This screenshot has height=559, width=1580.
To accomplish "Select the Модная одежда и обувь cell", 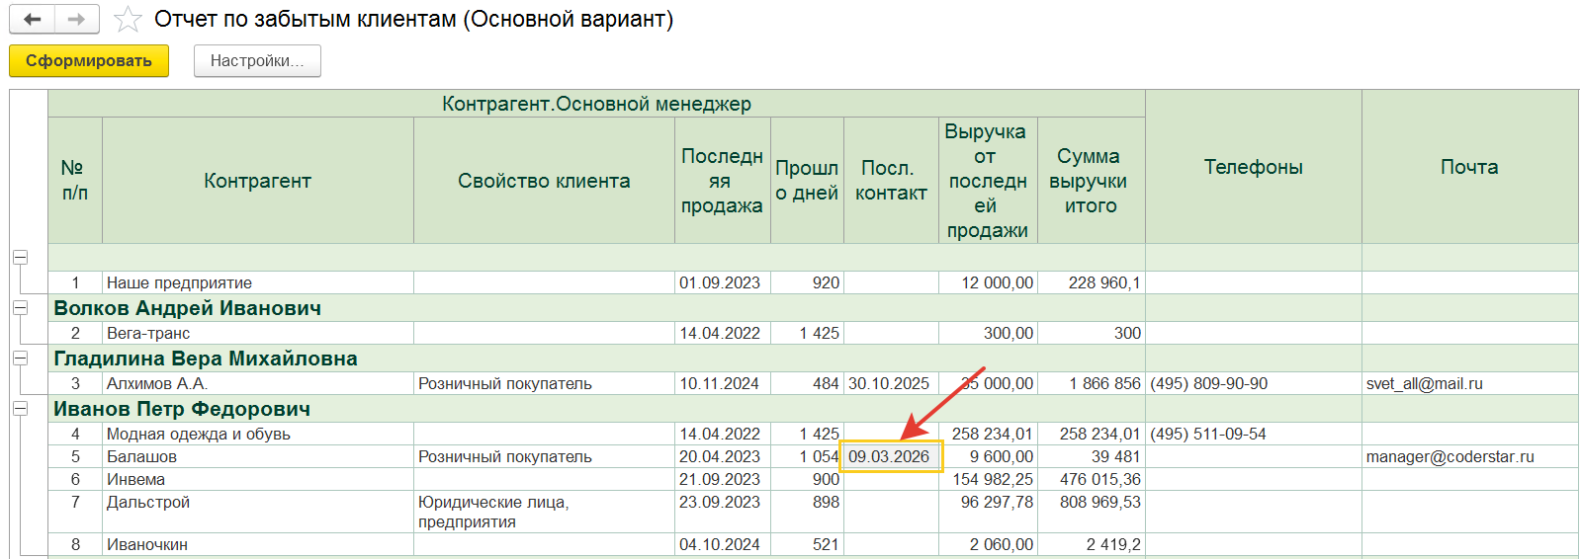I will pos(257,434).
